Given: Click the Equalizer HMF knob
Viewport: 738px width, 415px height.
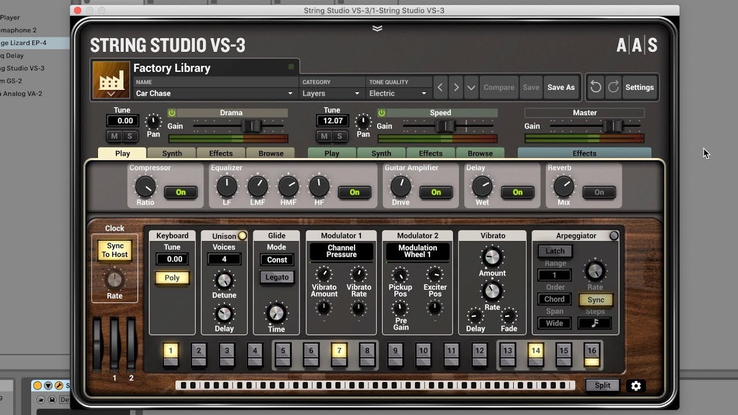Looking at the screenshot, I should click(288, 186).
